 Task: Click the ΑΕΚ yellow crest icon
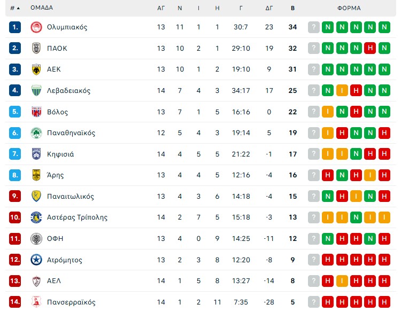pyautogui.click(x=36, y=69)
